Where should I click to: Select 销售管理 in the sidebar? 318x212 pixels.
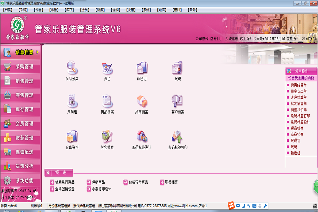pyautogui.click(x=20, y=81)
